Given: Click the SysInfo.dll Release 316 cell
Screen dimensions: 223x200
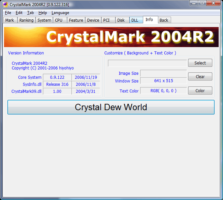Looking at the screenshot, I should point(57,84).
